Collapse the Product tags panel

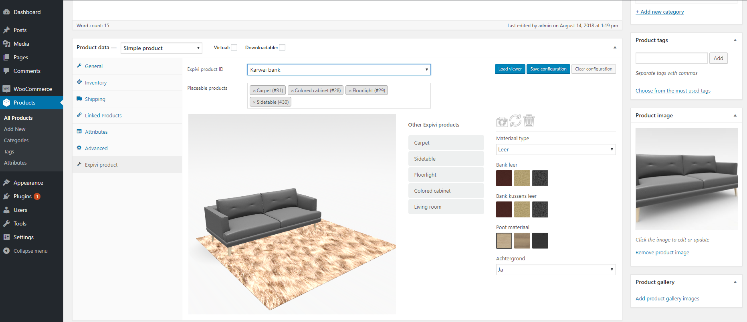click(735, 40)
